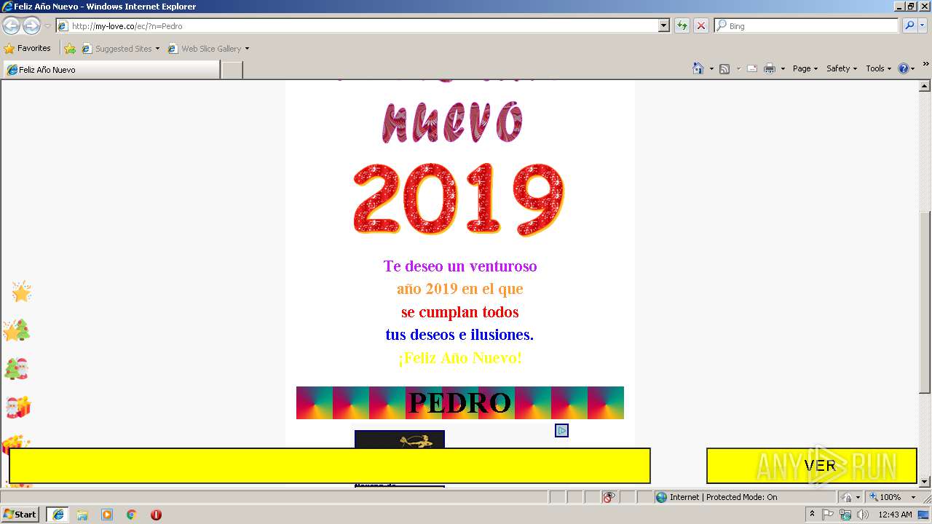Stop loading with the red X button

[701, 26]
